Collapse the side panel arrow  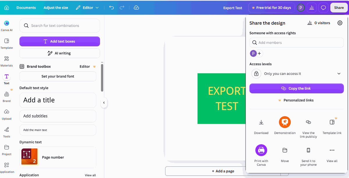(104, 103)
